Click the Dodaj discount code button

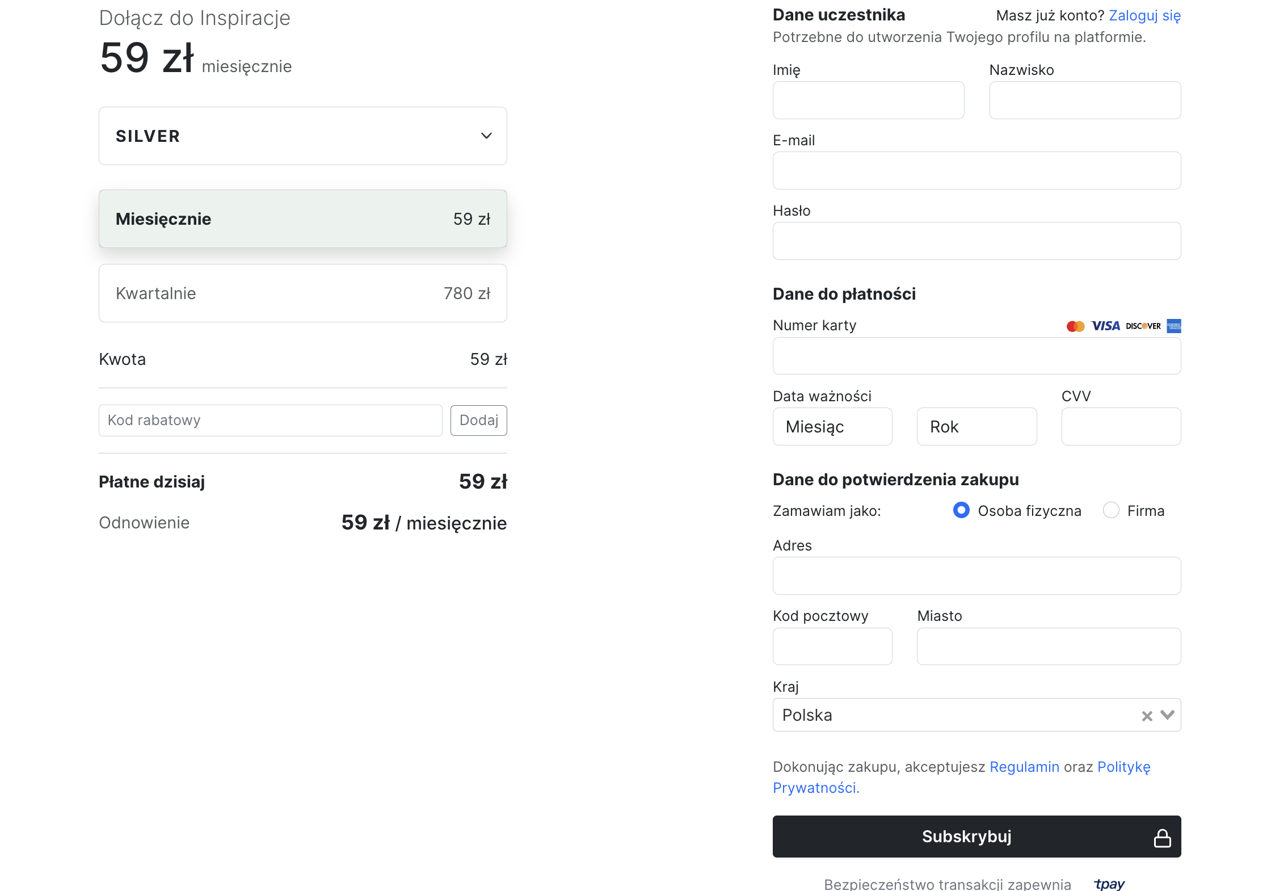[x=478, y=421]
